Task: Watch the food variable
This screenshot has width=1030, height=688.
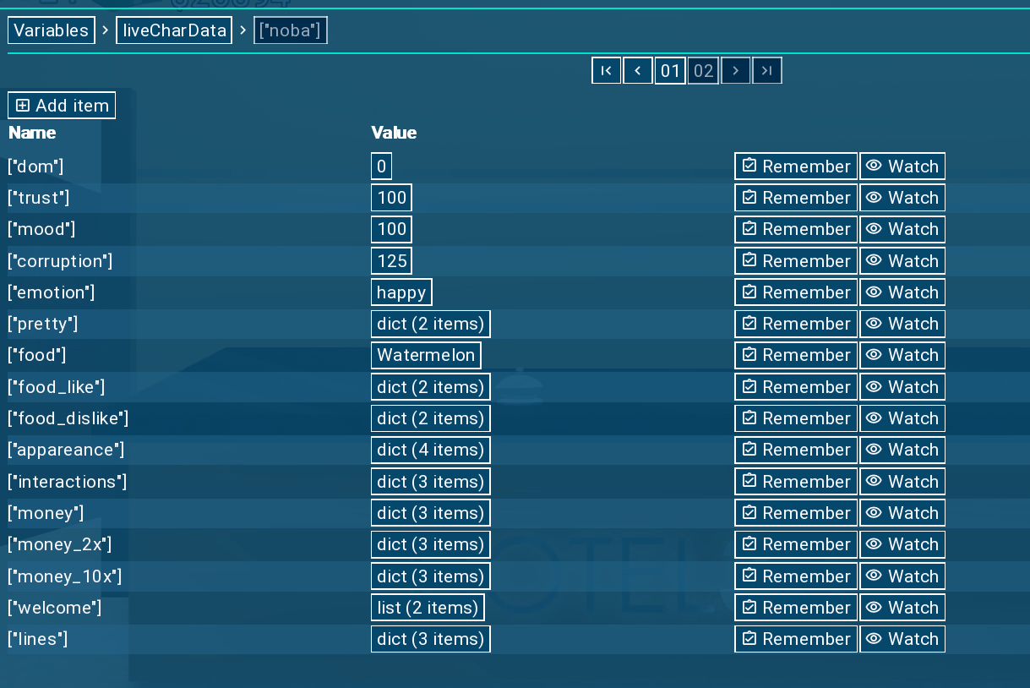Action: click(x=902, y=355)
